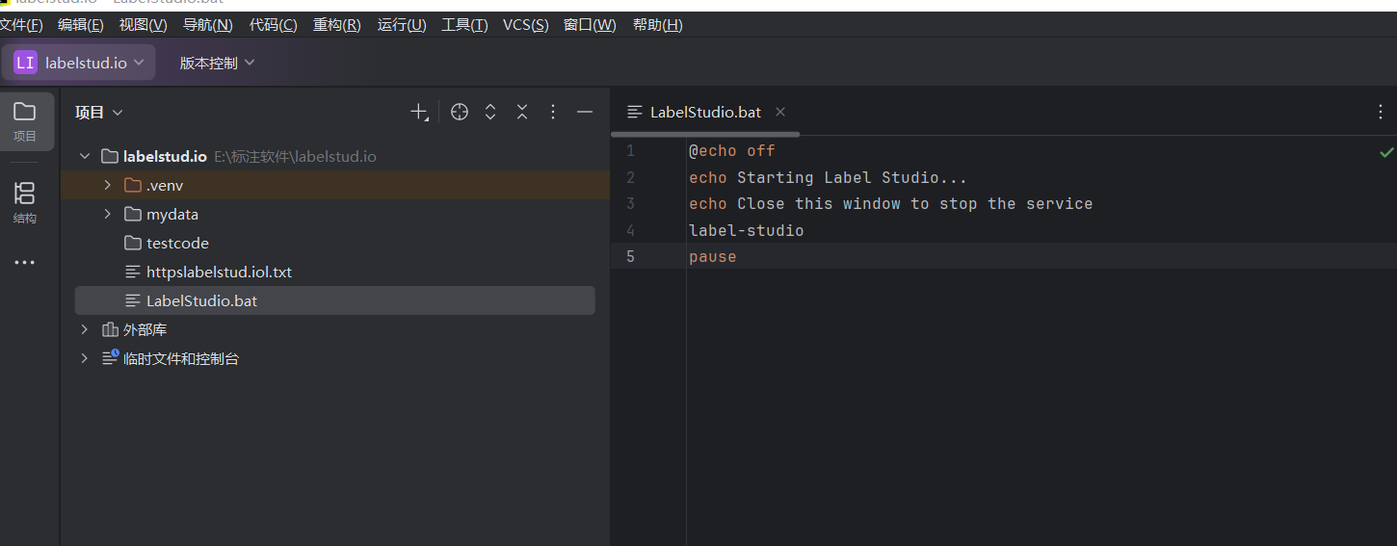This screenshot has height=546, width=1397.
Task: Click line number 1 in gutter
Action: (x=630, y=151)
